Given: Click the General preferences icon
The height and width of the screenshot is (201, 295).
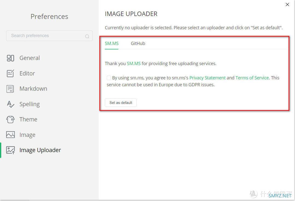Looking at the screenshot, I should [x=10, y=58].
